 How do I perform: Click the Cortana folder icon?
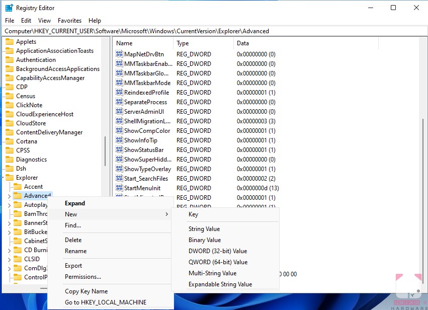pyautogui.click(x=10, y=141)
